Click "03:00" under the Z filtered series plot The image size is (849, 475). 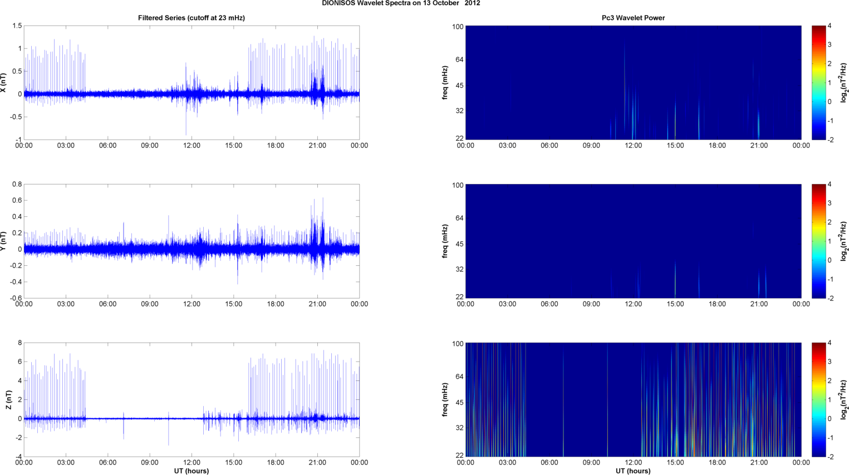[x=66, y=463]
